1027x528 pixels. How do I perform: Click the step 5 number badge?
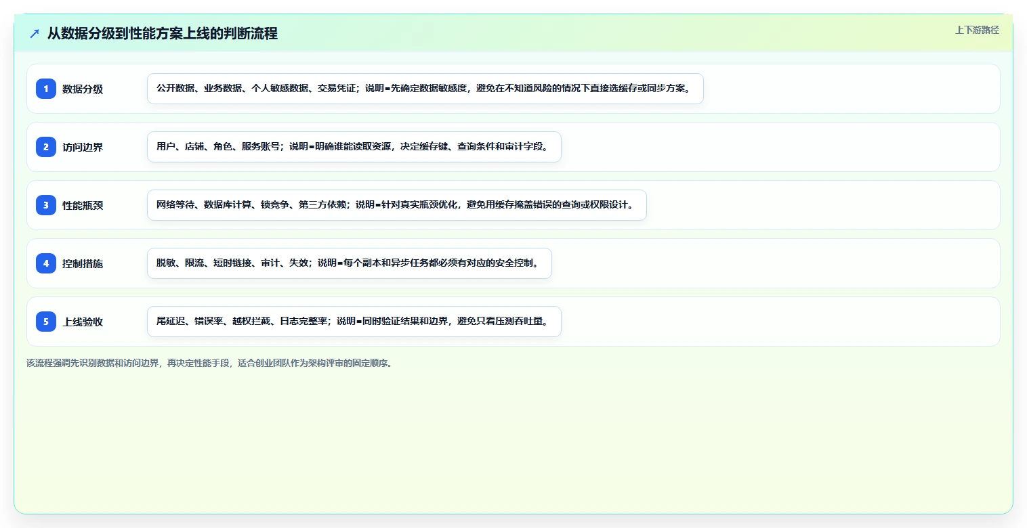(46, 322)
